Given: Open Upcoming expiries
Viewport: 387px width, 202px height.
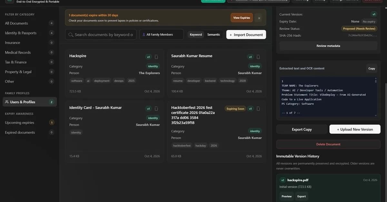Looking at the screenshot, I should (29, 123).
